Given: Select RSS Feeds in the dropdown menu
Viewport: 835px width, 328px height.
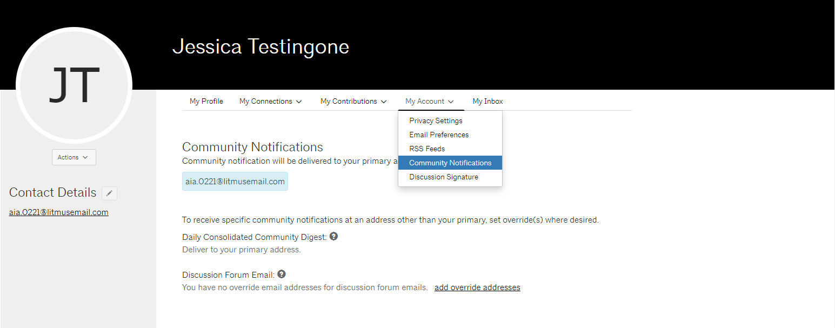Looking at the screenshot, I should (427, 149).
